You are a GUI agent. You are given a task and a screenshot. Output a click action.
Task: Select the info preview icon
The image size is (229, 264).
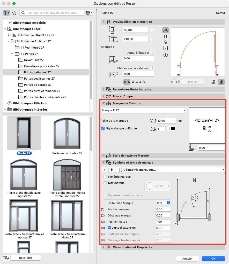[166, 55]
